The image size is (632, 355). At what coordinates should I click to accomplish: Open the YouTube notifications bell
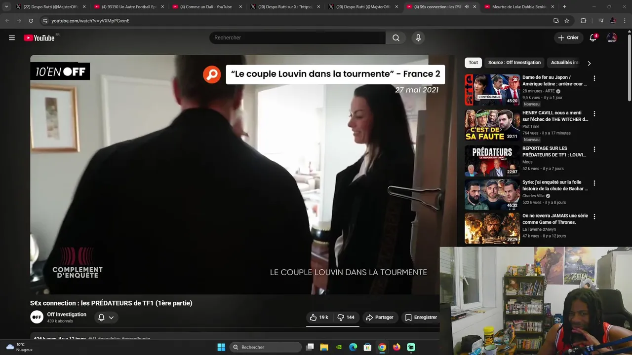(593, 38)
